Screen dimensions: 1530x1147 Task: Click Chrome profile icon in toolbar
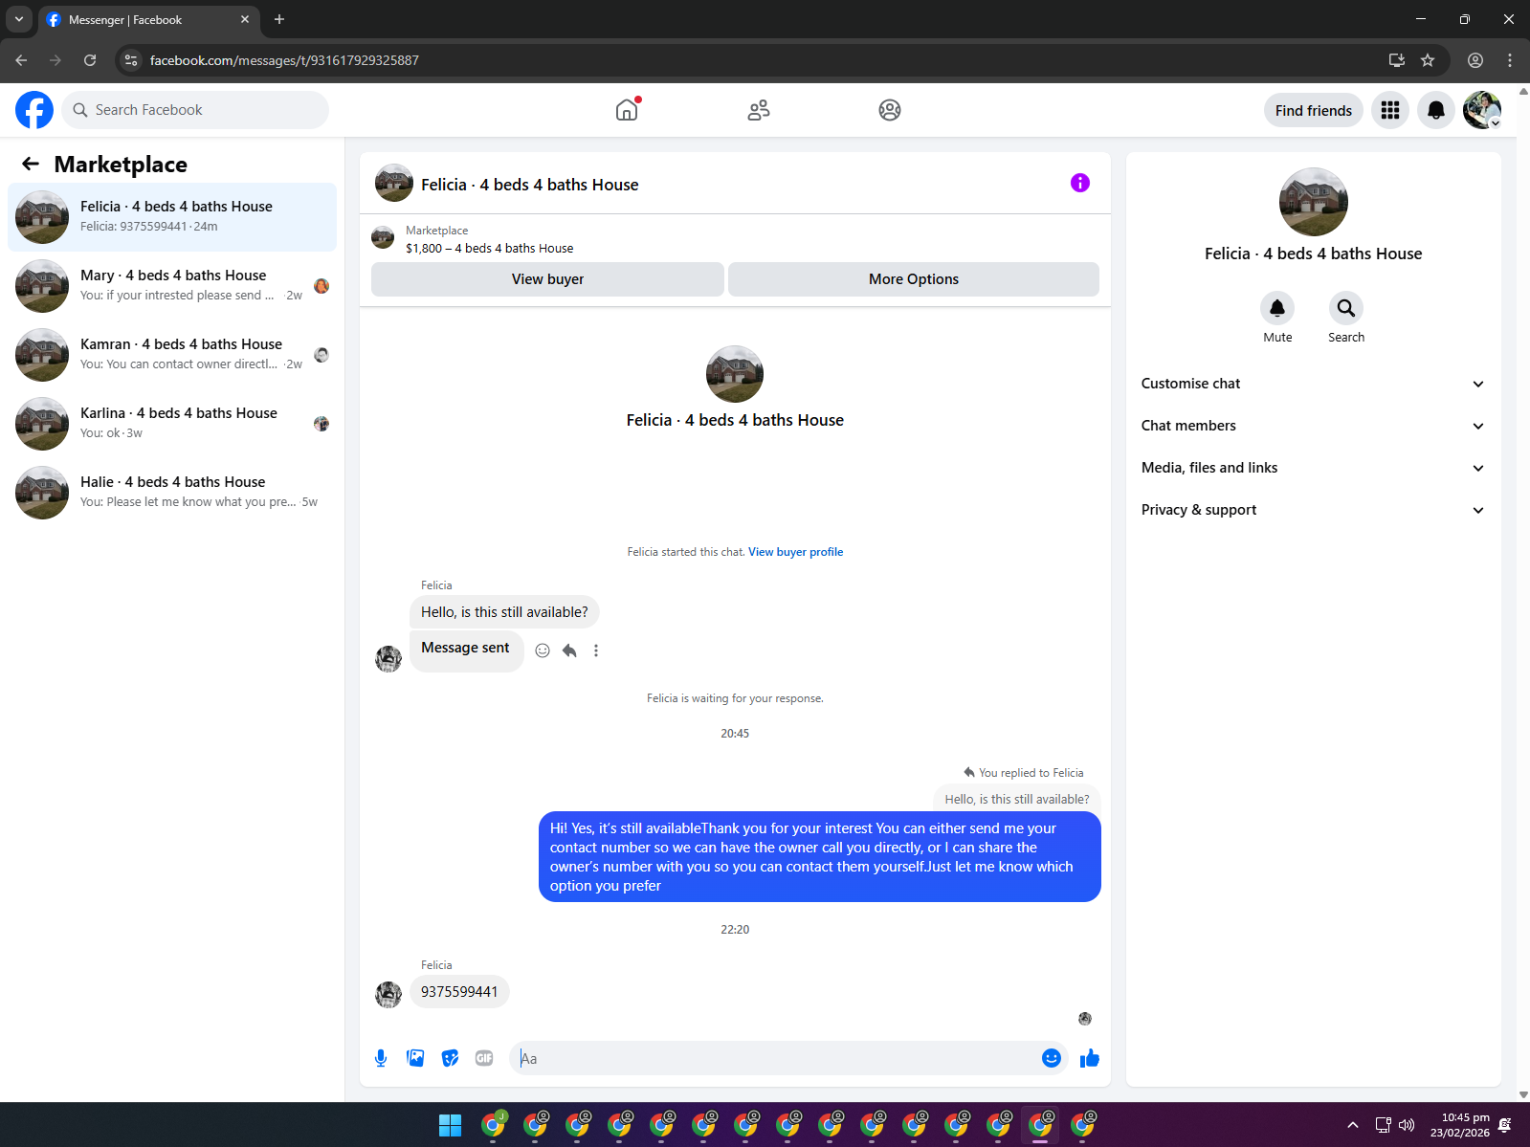pyautogui.click(x=1475, y=60)
